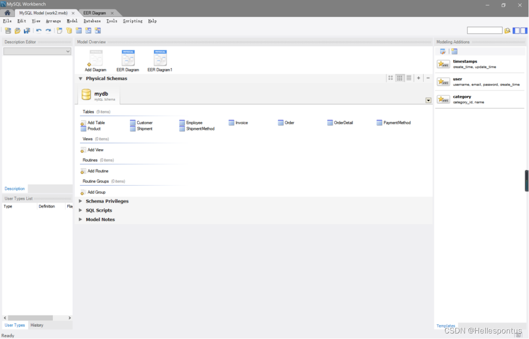Add a new table via toolbar icon
The width and height of the screenshot is (529, 339).
(79, 31)
